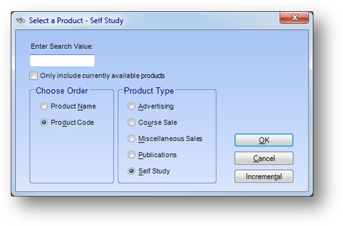Image resolution: width=343 pixels, height=226 pixels.
Task: Confirm with the OK button
Action: (264, 140)
